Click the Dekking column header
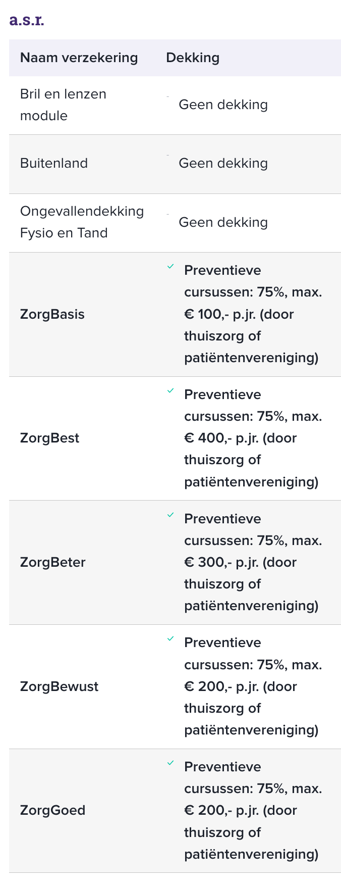The image size is (341, 887). 193,58
